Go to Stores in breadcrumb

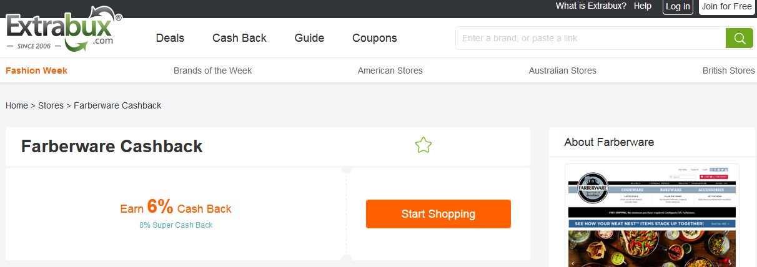coord(51,105)
